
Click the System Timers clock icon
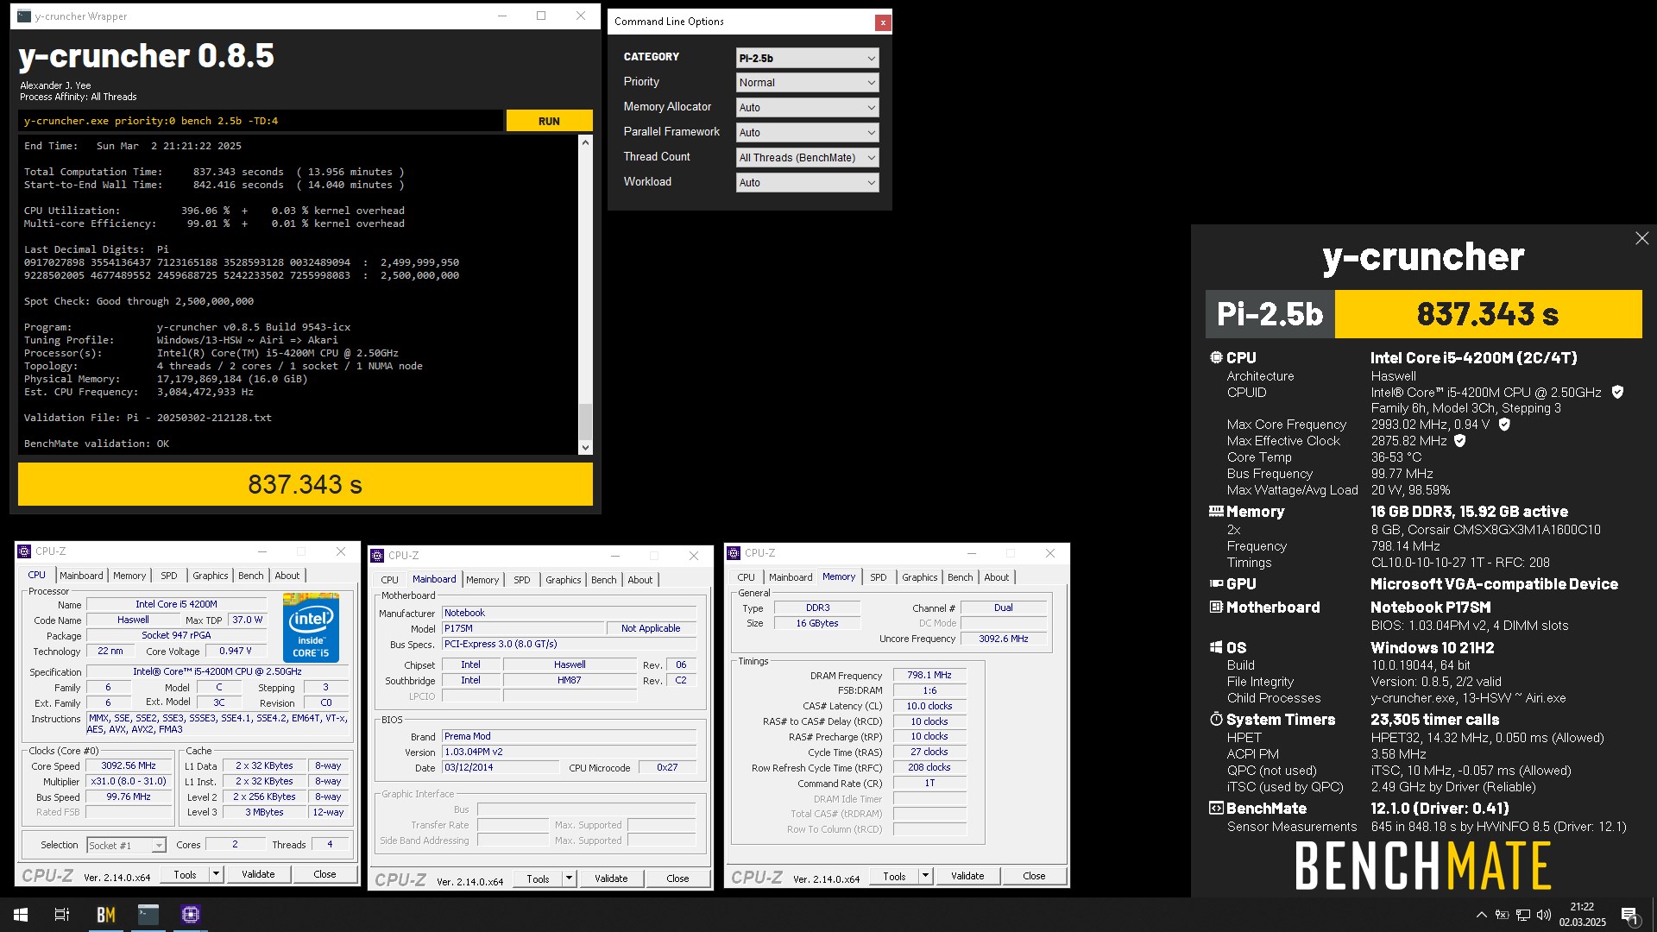(x=1216, y=719)
